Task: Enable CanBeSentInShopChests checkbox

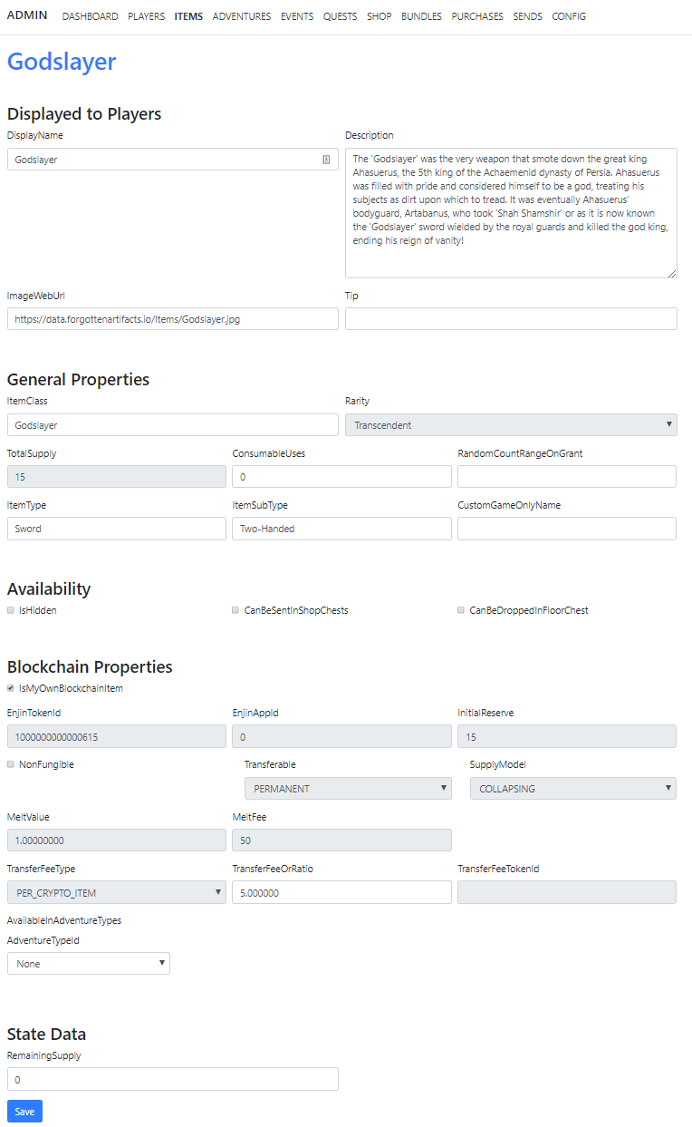Action: (x=235, y=610)
